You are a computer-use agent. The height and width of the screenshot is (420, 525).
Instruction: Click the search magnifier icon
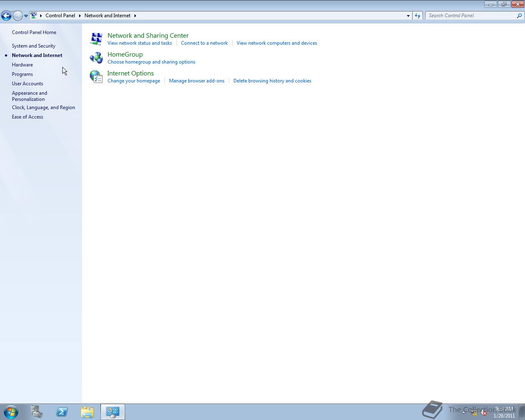tap(519, 16)
